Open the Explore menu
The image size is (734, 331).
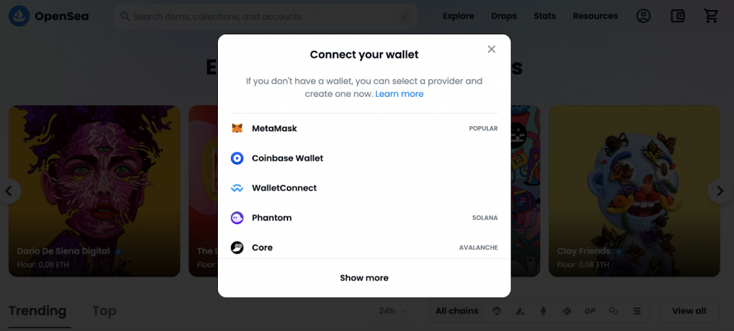click(458, 16)
